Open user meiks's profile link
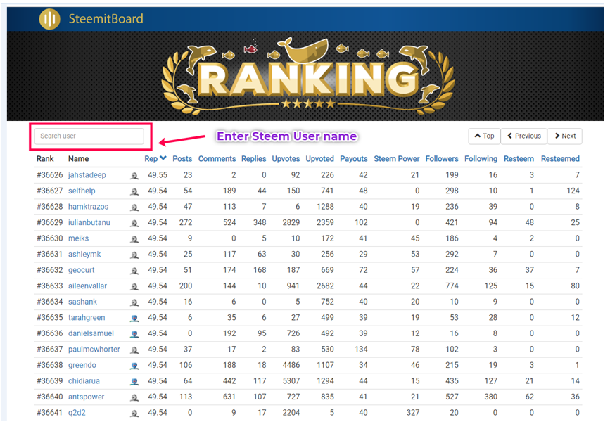610x429 pixels. click(79, 238)
